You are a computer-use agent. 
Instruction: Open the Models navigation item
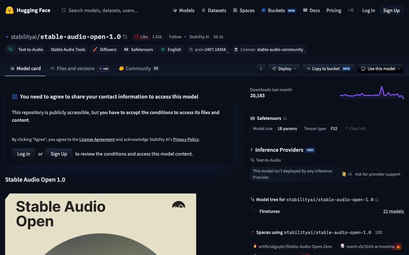pyautogui.click(x=183, y=10)
